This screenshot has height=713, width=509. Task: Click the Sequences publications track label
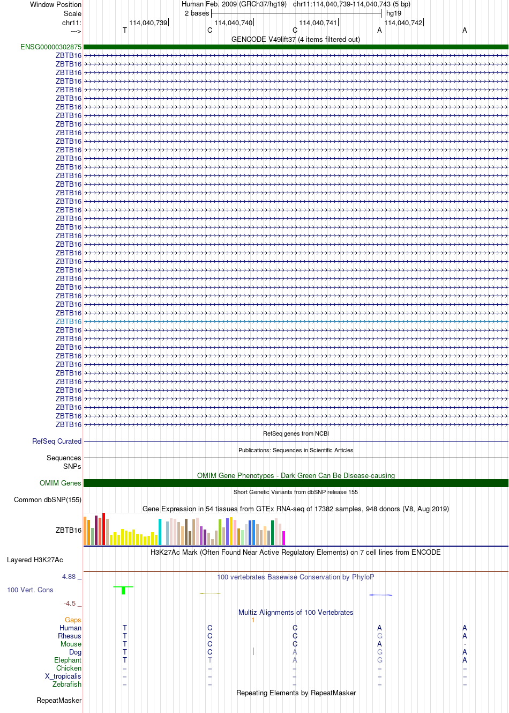point(64,458)
